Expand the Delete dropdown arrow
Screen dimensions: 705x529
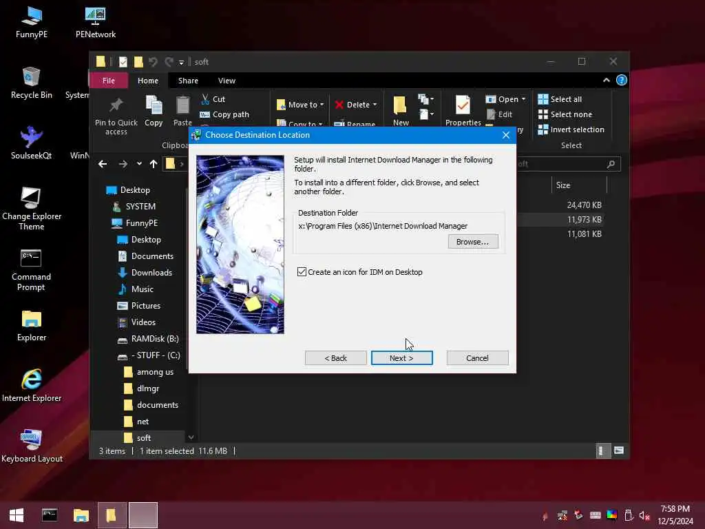375,105
